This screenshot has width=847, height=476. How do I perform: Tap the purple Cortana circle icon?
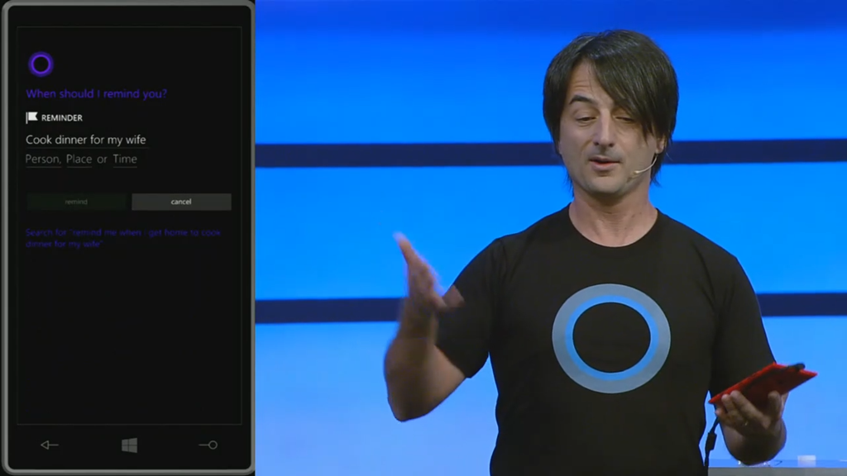pyautogui.click(x=41, y=64)
